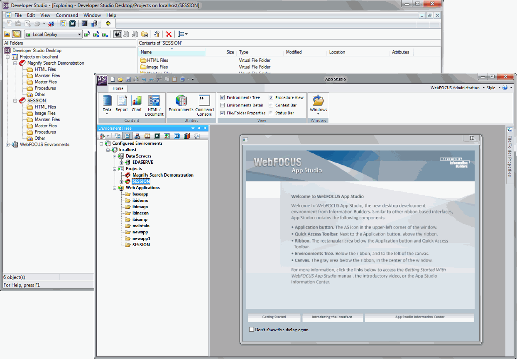The image size is (517, 359).
Task: Open the Data menu in the Content group
Action: [x=107, y=105]
